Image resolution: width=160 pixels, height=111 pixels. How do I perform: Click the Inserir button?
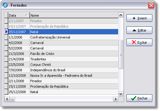click(x=139, y=18)
